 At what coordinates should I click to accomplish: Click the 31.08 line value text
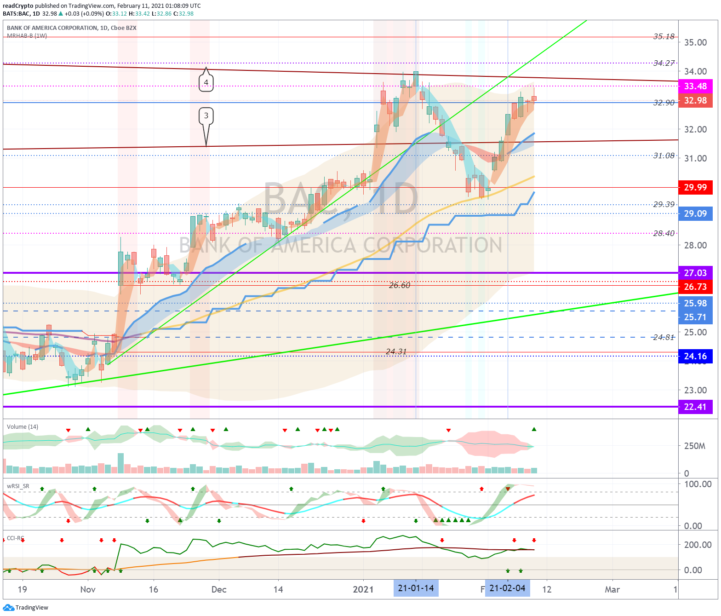[664, 155]
